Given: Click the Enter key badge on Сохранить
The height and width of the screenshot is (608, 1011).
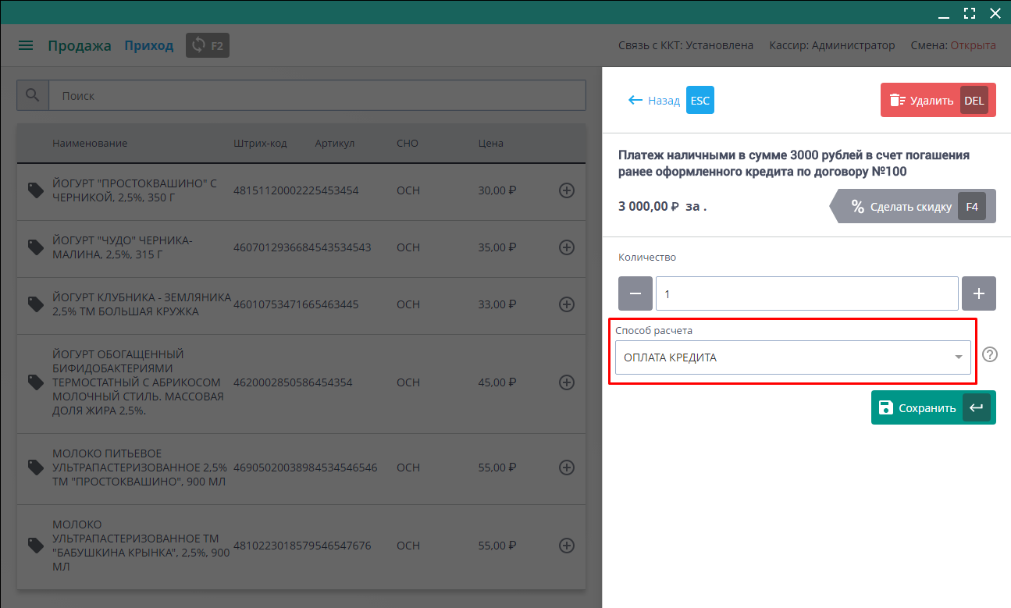Looking at the screenshot, I should (976, 407).
